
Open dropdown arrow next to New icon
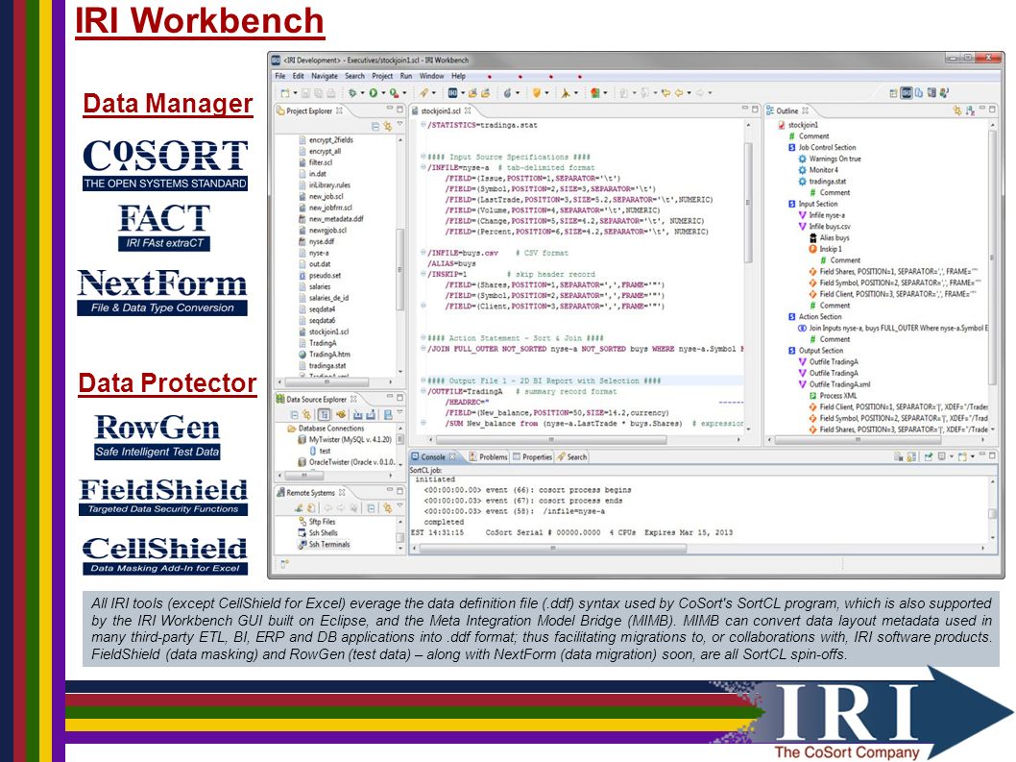295,93
